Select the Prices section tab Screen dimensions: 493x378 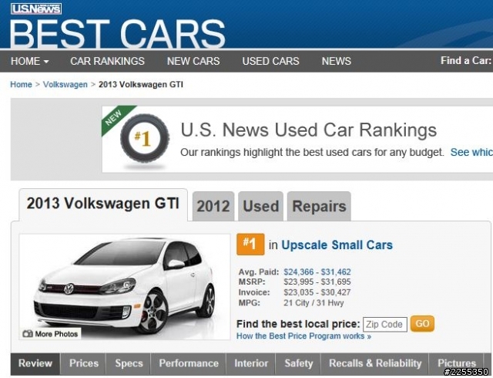click(84, 363)
